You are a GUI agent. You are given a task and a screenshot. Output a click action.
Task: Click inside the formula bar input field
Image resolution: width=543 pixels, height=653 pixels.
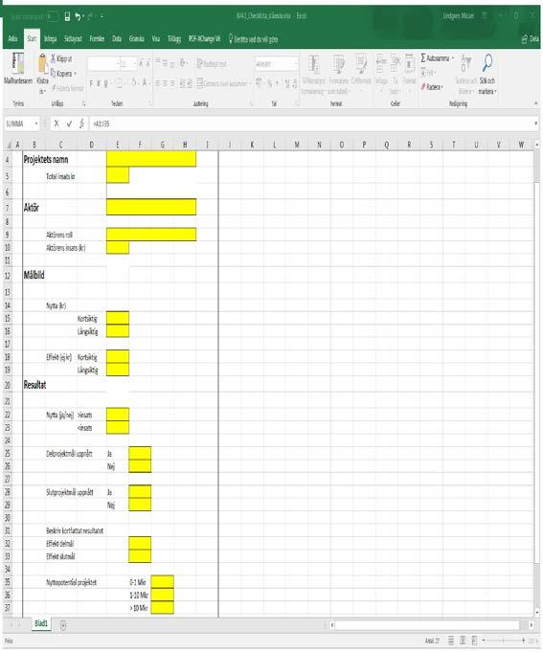[310, 124]
